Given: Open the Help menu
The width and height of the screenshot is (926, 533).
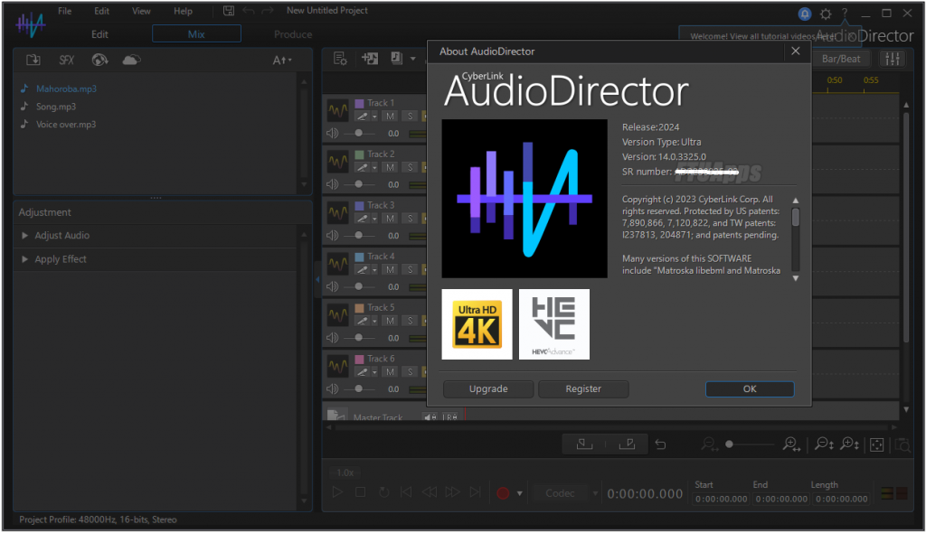Looking at the screenshot, I should pos(183,11).
